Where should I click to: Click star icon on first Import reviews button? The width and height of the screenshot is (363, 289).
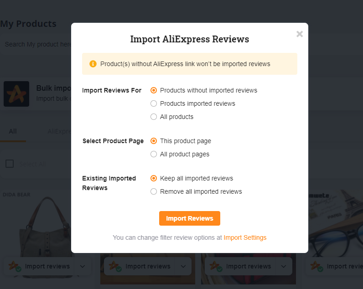[x=15, y=266]
